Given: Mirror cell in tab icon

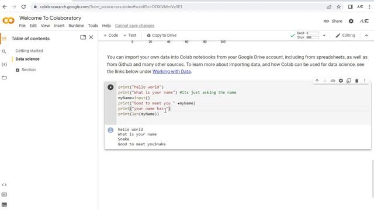Looking at the screenshot, I should pos(349,80).
